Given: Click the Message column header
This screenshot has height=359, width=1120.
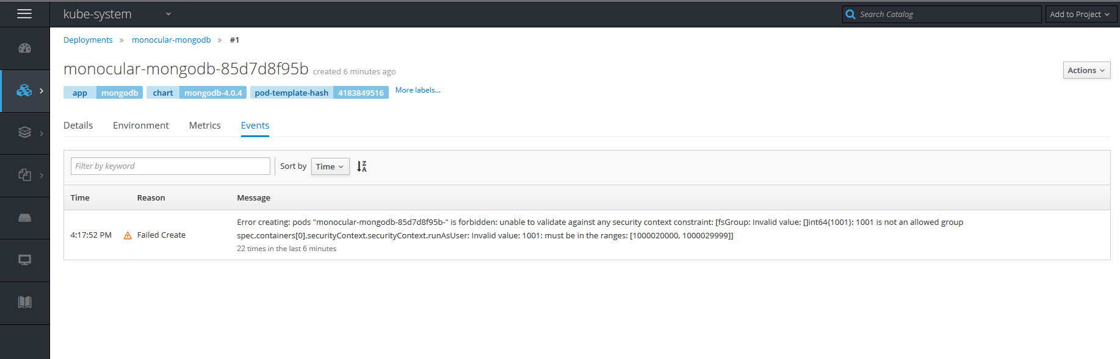Looking at the screenshot, I should 254,198.
